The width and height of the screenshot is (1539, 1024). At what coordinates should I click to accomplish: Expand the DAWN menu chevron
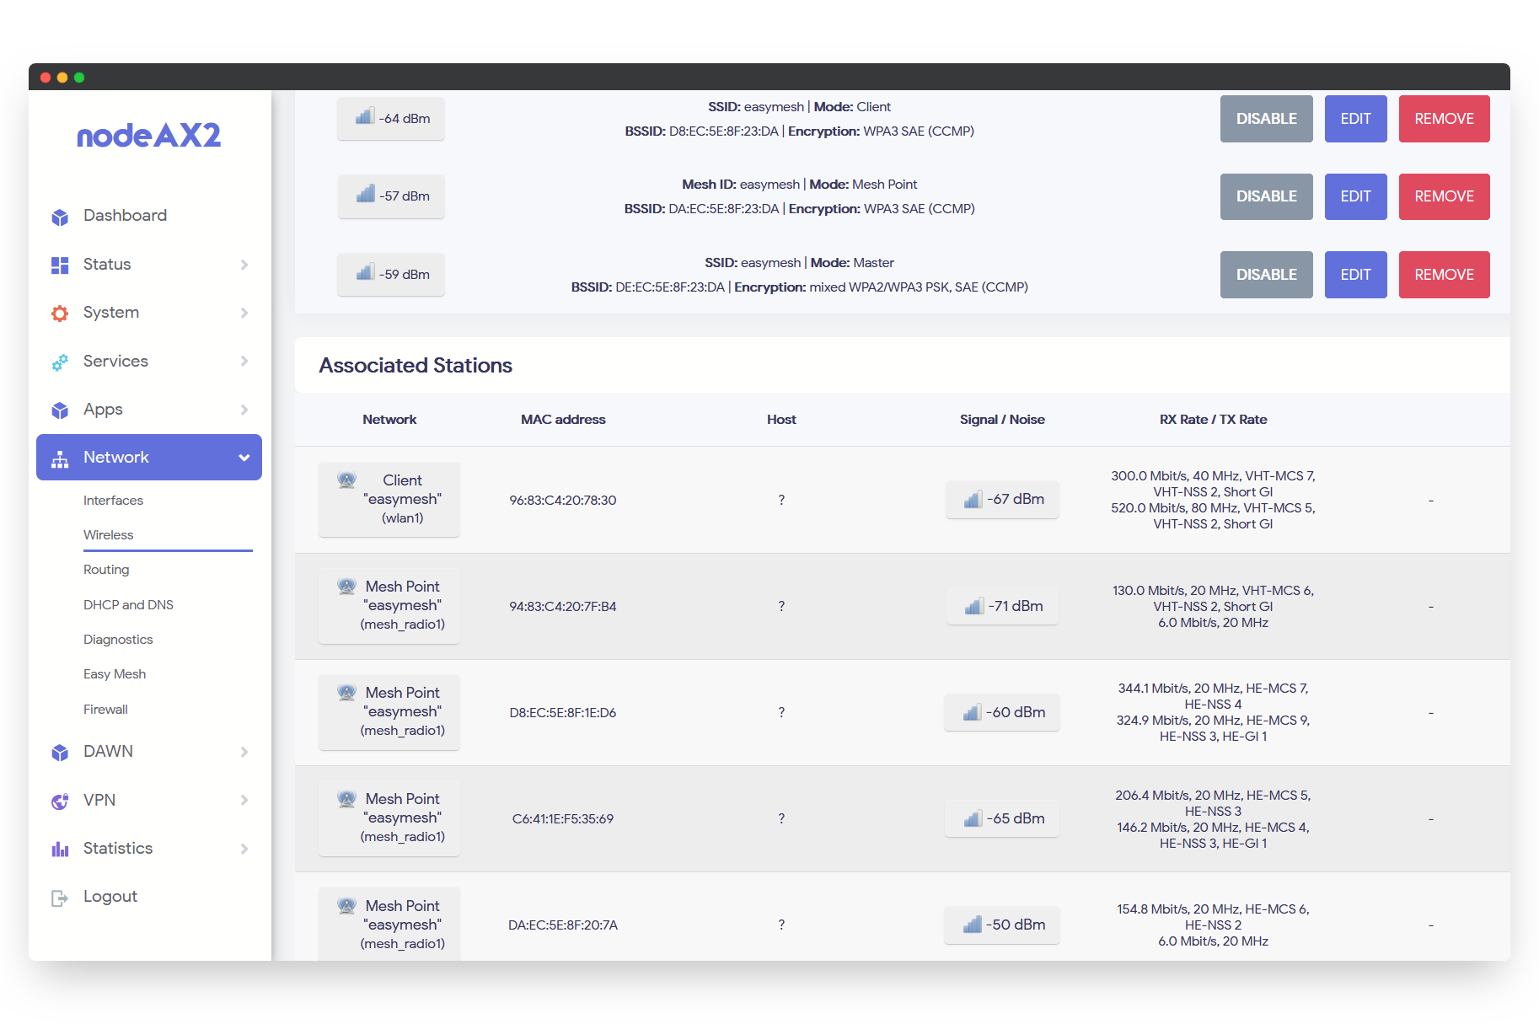click(x=244, y=752)
